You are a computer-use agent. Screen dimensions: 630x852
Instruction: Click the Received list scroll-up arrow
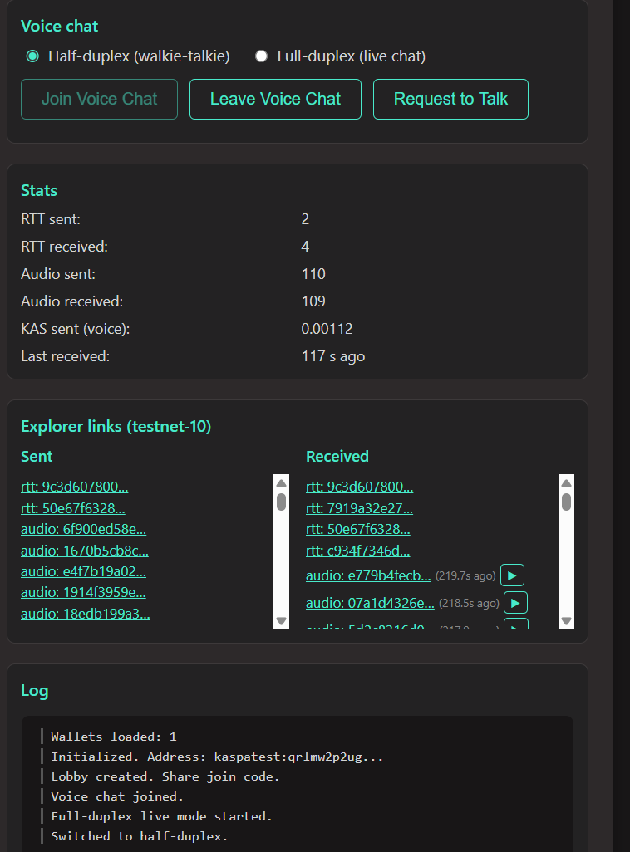coord(566,483)
